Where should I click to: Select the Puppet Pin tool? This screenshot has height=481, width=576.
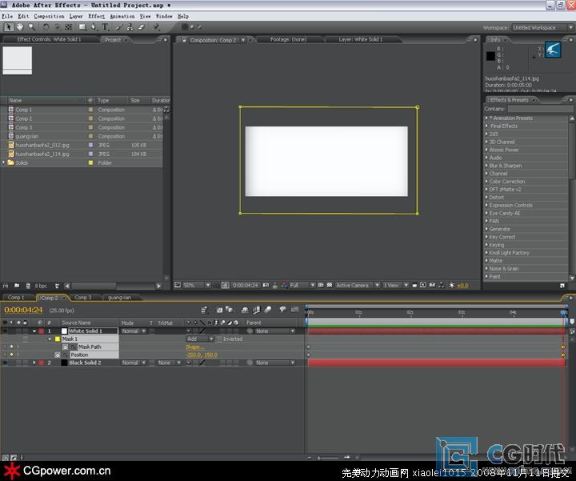coord(156,27)
